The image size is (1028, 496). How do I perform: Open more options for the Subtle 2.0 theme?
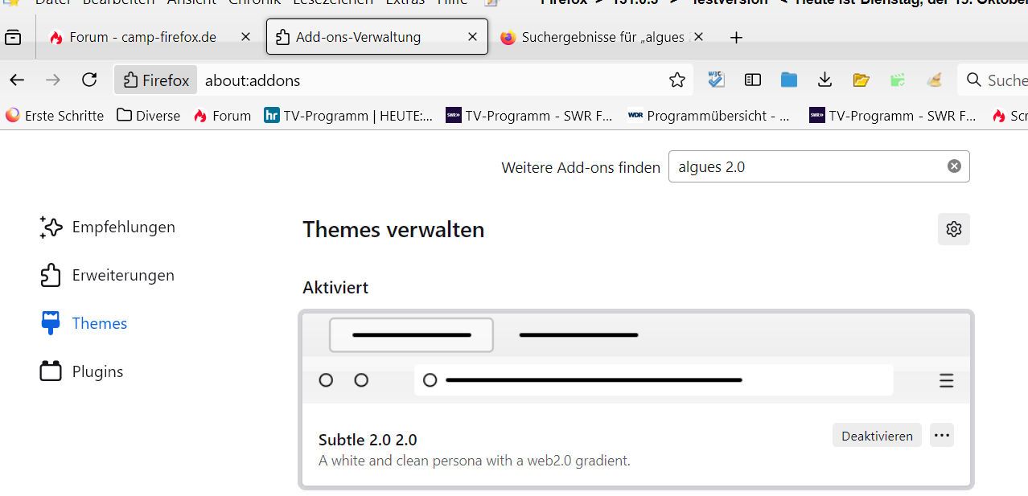942,436
